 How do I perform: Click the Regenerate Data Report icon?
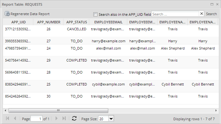coord(7,14)
